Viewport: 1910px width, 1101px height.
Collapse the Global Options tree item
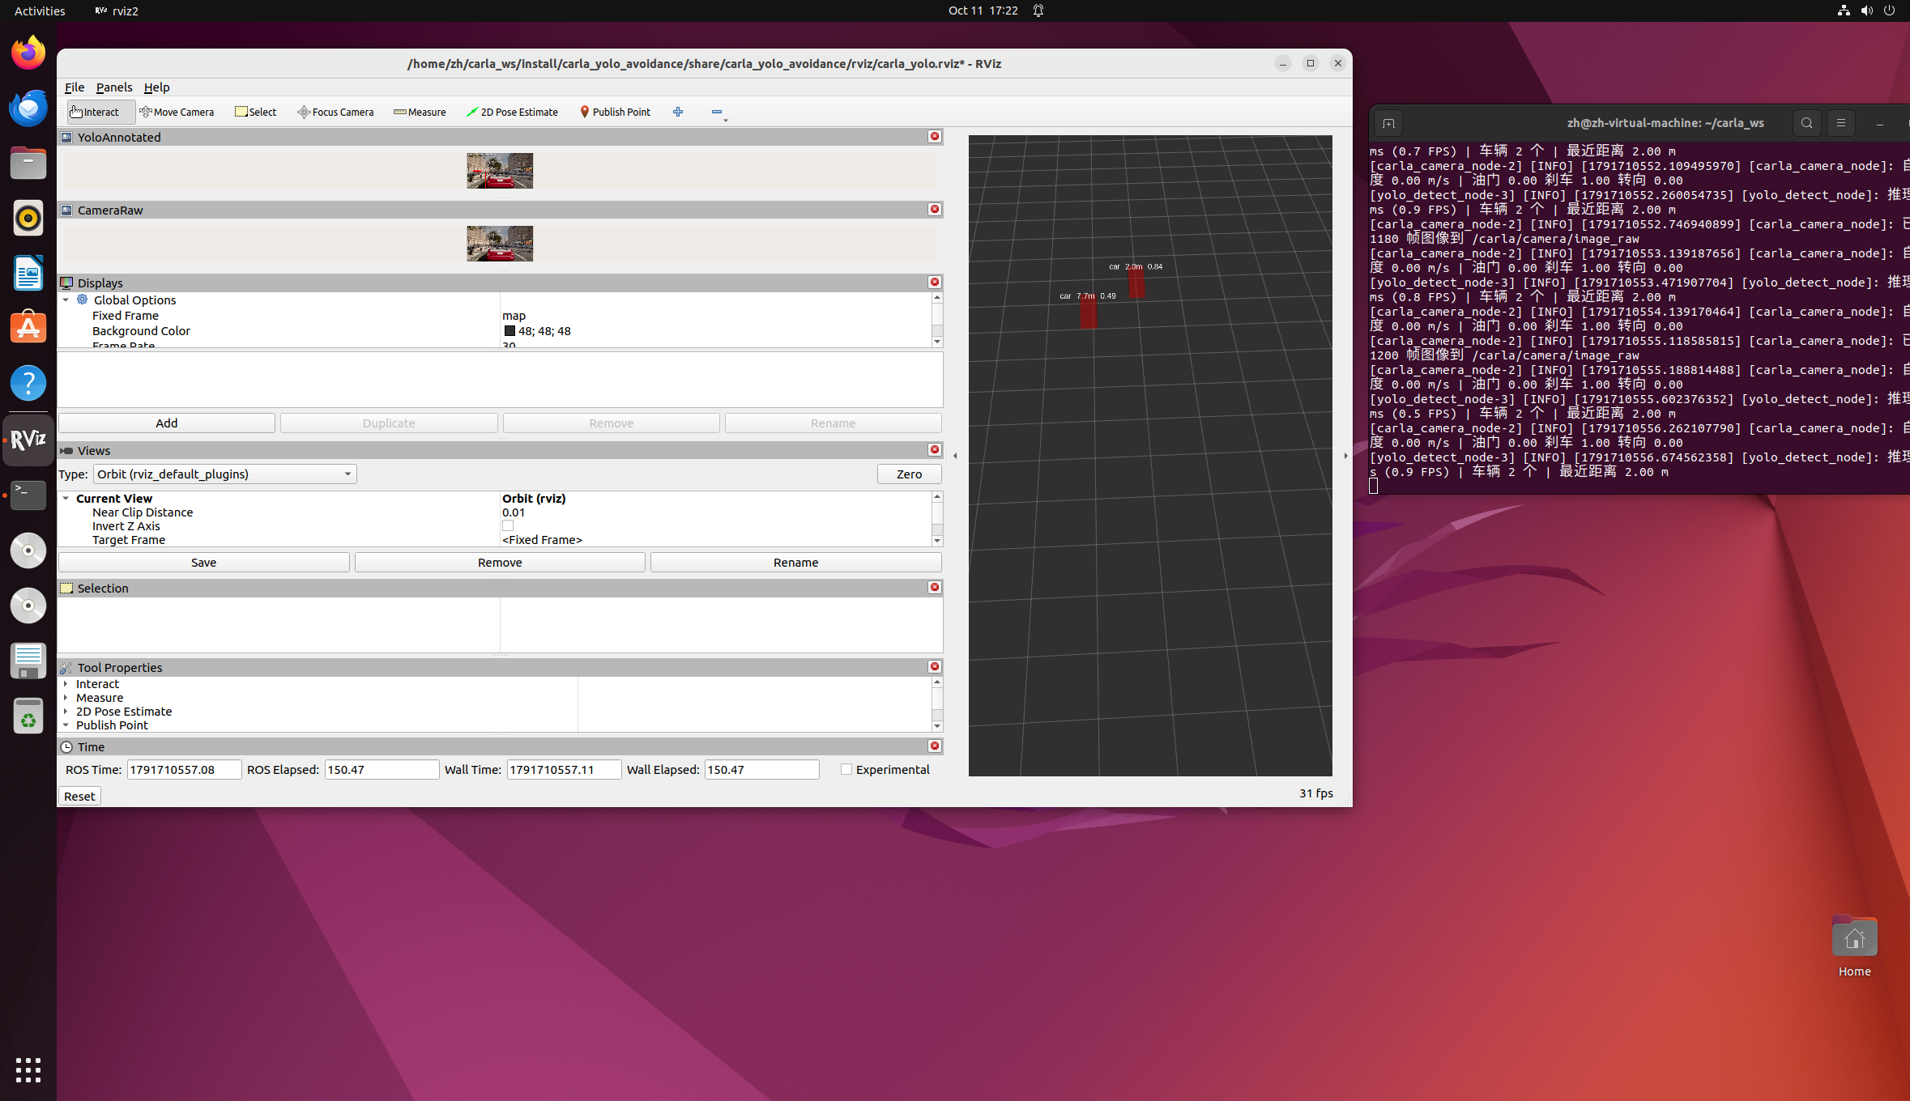[66, 300]
